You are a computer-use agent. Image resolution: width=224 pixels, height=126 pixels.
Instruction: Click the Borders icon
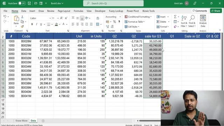[x=49, y=24]
